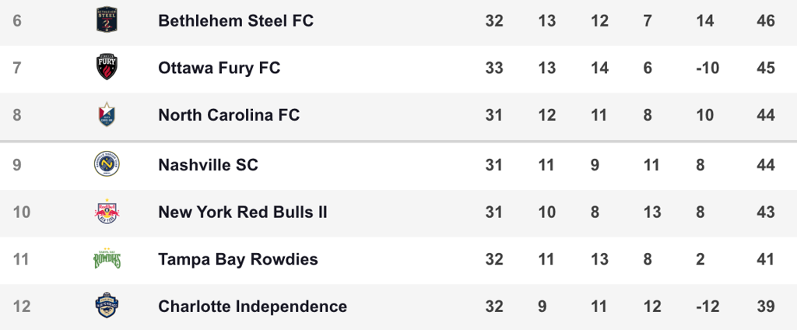Select the North Carolina FC team name
797x330 pixels.
(229, 115)
